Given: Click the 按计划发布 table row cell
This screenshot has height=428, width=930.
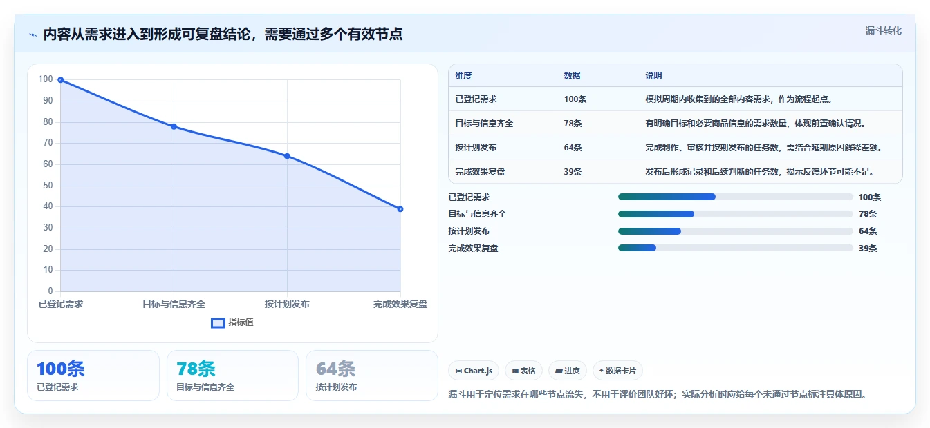Looking at the screenshot, I should point(476,148).
